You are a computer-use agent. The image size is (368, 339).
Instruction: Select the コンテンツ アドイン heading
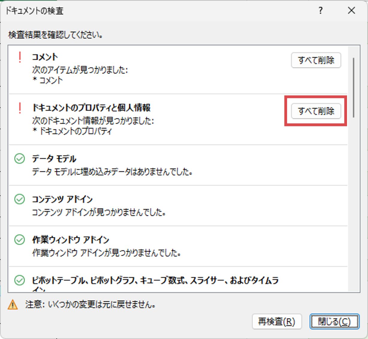click(x=62, y=199)
